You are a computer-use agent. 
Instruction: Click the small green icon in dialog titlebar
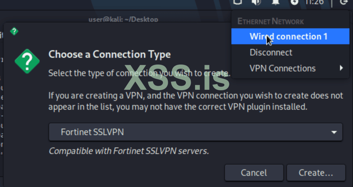pos(14,31)
